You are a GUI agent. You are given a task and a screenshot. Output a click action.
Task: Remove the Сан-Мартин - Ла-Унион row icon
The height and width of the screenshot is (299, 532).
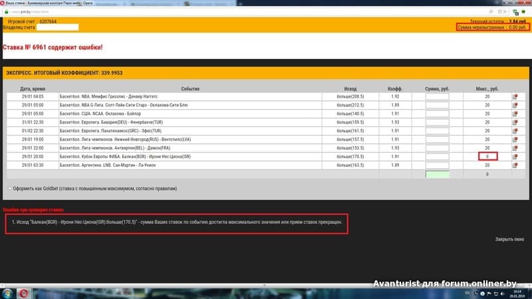515,165
